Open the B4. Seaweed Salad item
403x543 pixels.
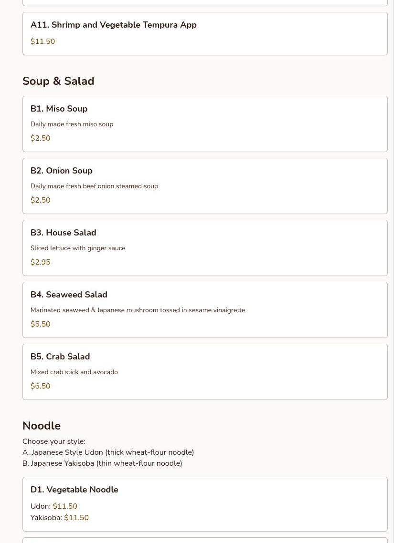tap(69, 295)
